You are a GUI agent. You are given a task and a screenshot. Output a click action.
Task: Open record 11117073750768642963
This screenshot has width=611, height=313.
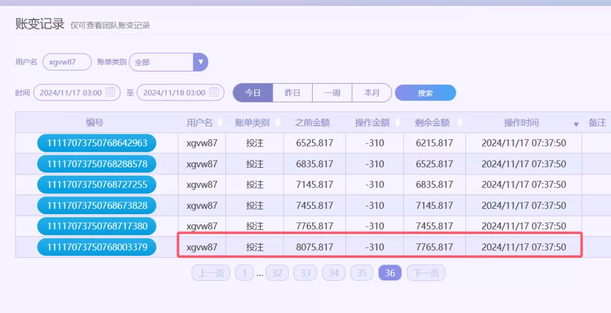tap(97, 143)
